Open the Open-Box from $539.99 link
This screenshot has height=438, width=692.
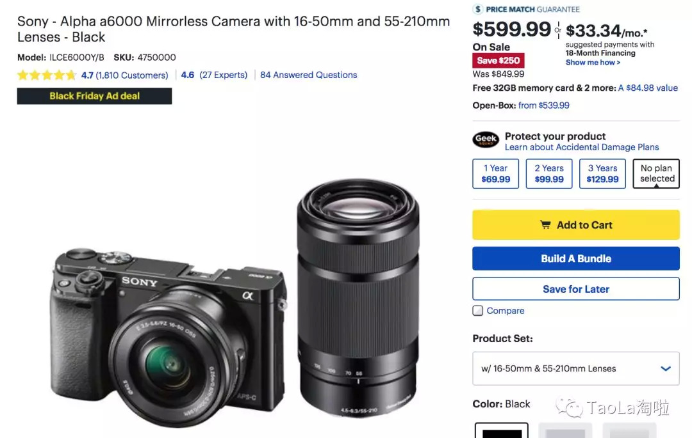[543, 106]
